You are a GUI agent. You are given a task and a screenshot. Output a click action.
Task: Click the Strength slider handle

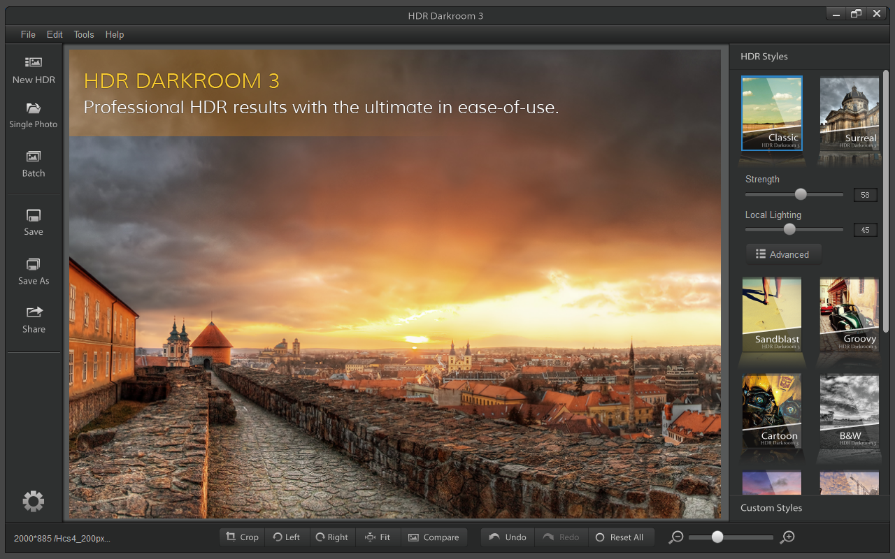[801, 194]
